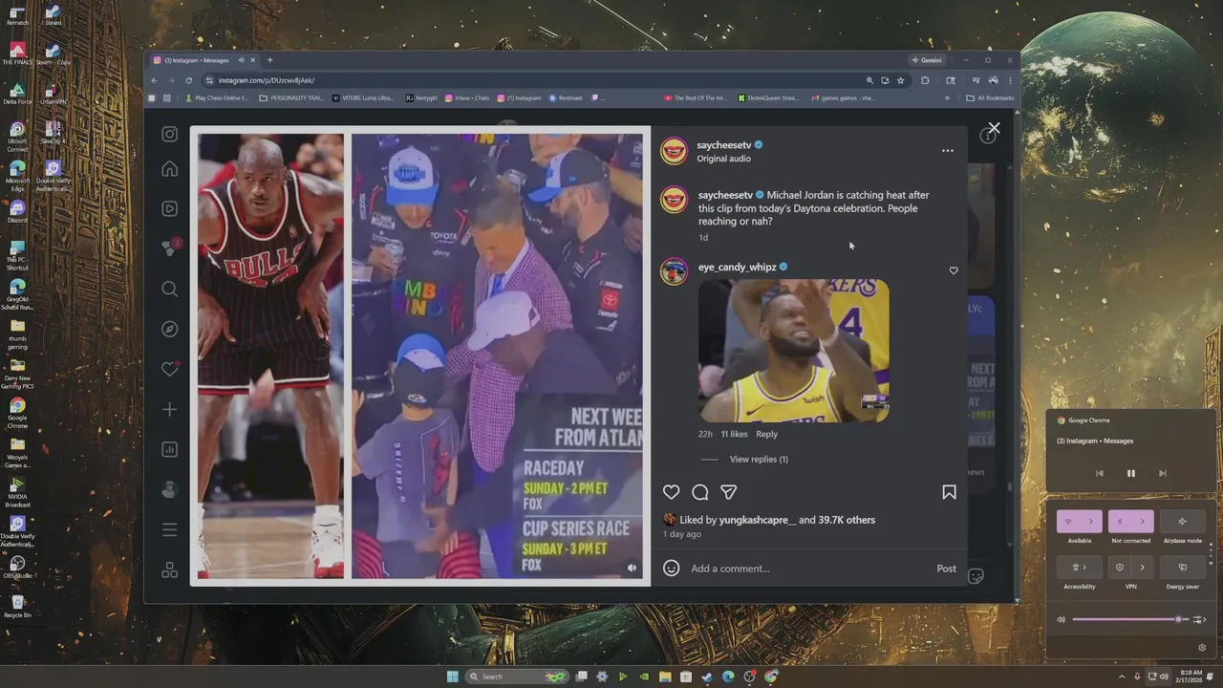Mute the system volume speaker icon
This screenshot has height=688, width=1223.
1061,619
